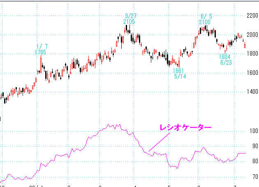
Task: Select the 1400 price axis label
Action: (x=252, y=92)
